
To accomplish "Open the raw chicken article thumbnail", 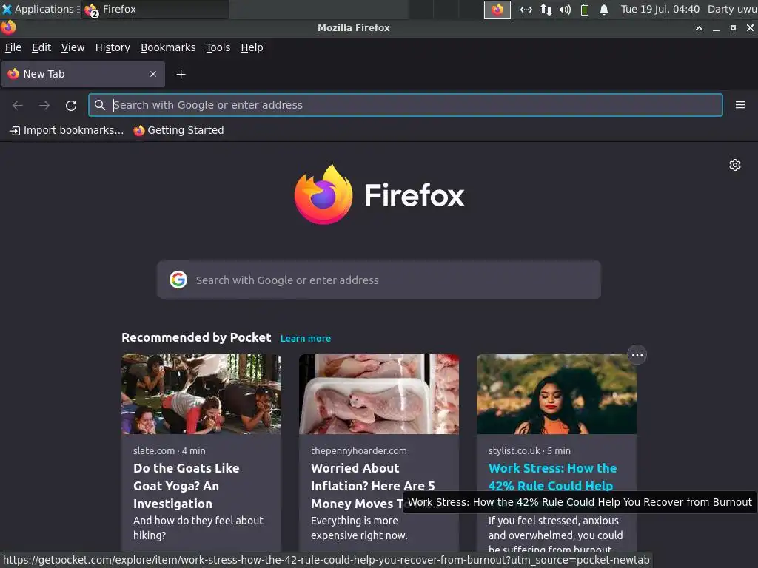I will pos(378,394).
